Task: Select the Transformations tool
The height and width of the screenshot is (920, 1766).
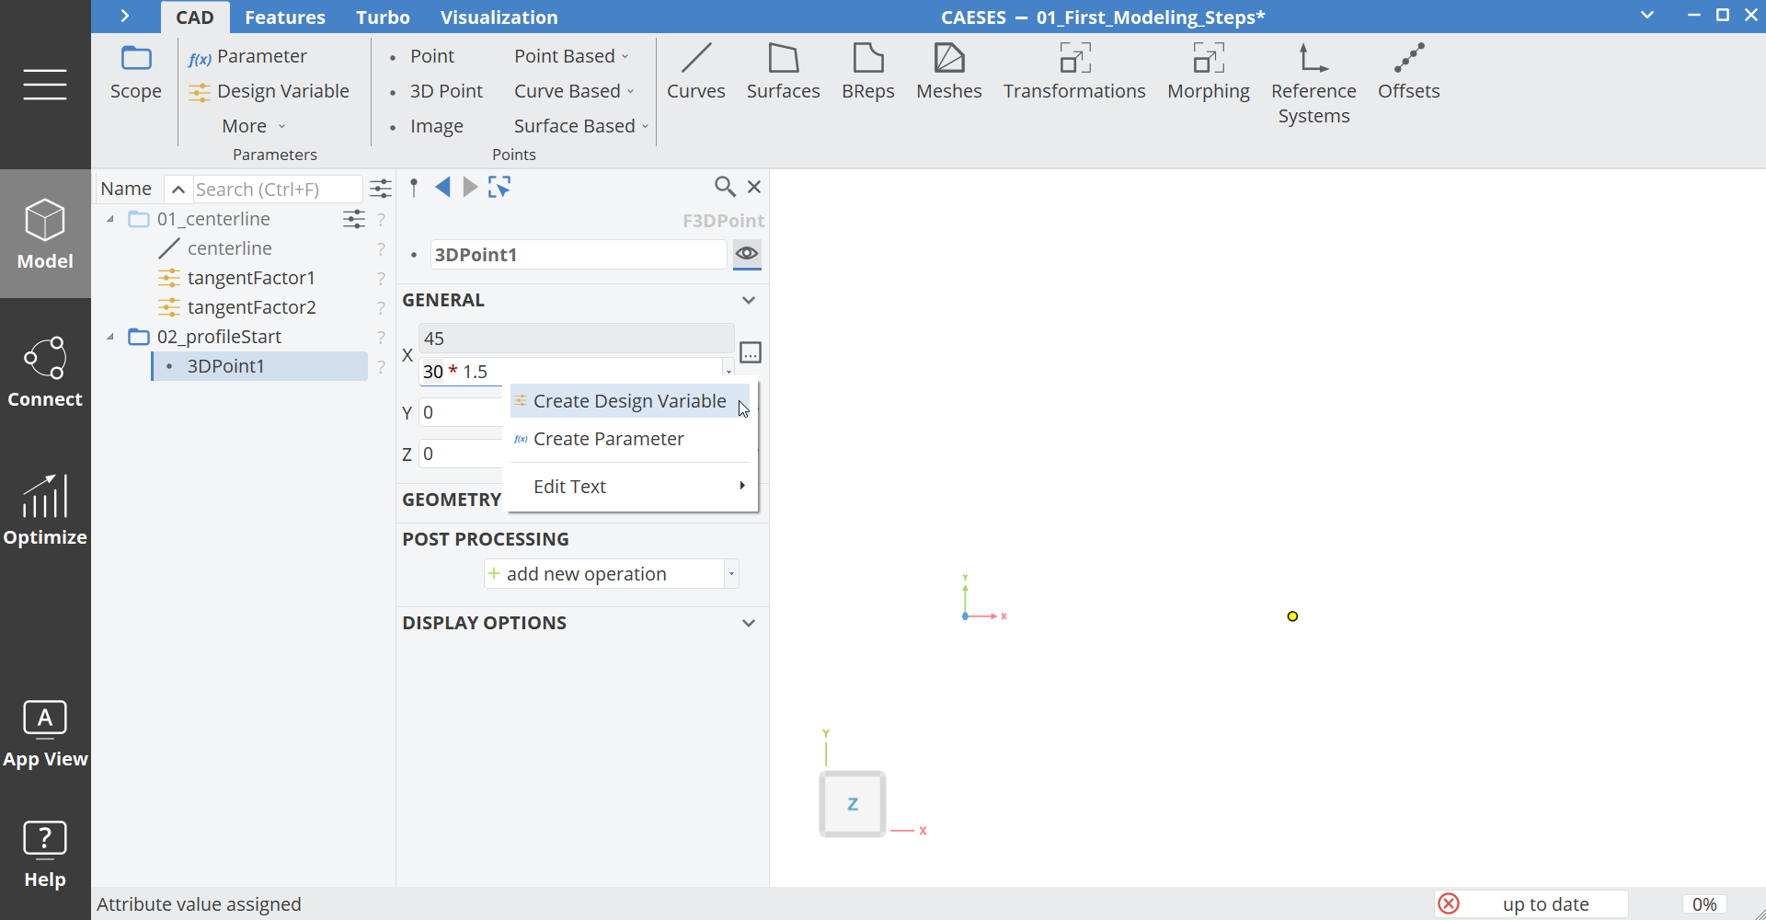Action: pos(1074,72)
